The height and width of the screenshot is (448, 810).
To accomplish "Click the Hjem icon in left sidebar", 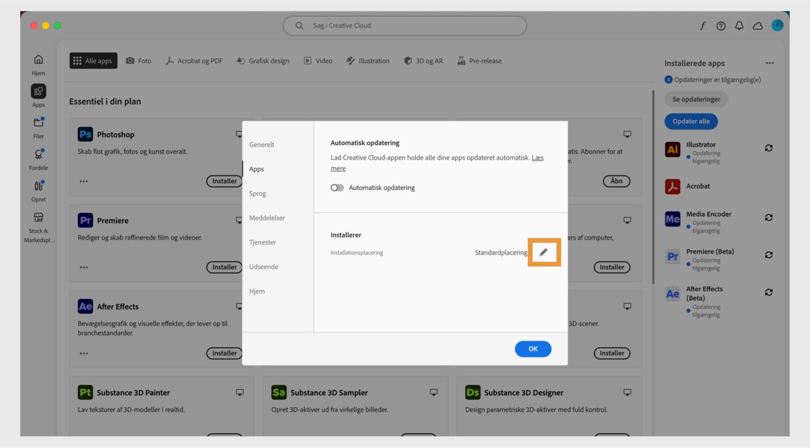I will pyautogui.click(x=38, y=65).
